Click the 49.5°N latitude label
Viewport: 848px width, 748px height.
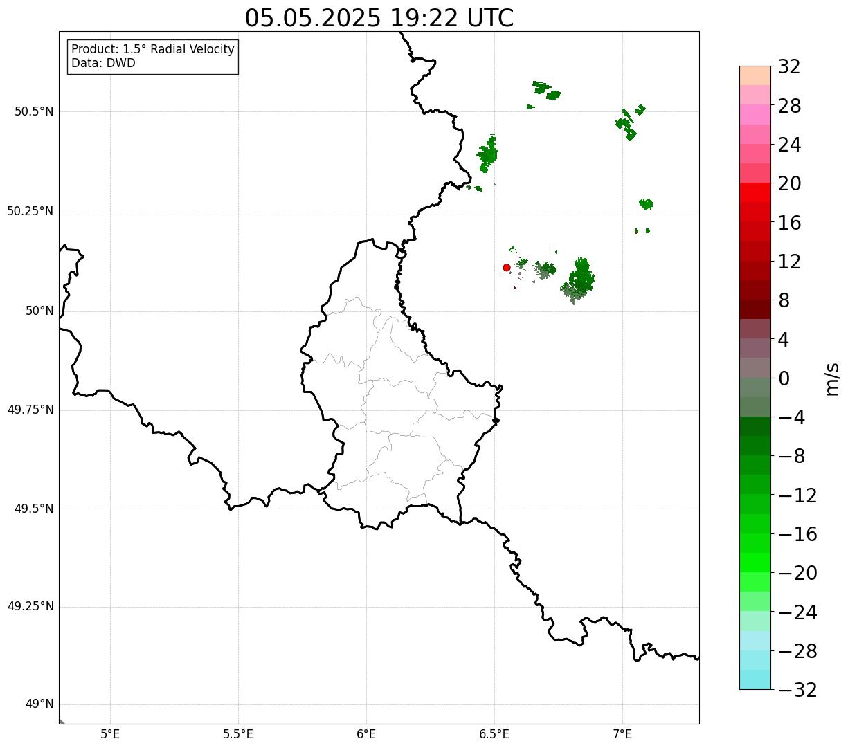click(x=34, y=509)
